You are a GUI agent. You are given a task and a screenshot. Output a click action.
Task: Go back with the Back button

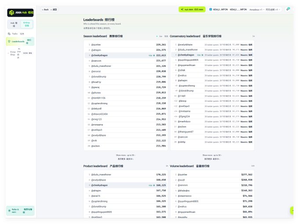tap(49, 10)
